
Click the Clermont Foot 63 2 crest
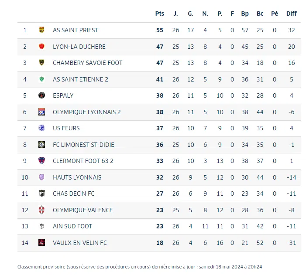click(x=42, y=161)
